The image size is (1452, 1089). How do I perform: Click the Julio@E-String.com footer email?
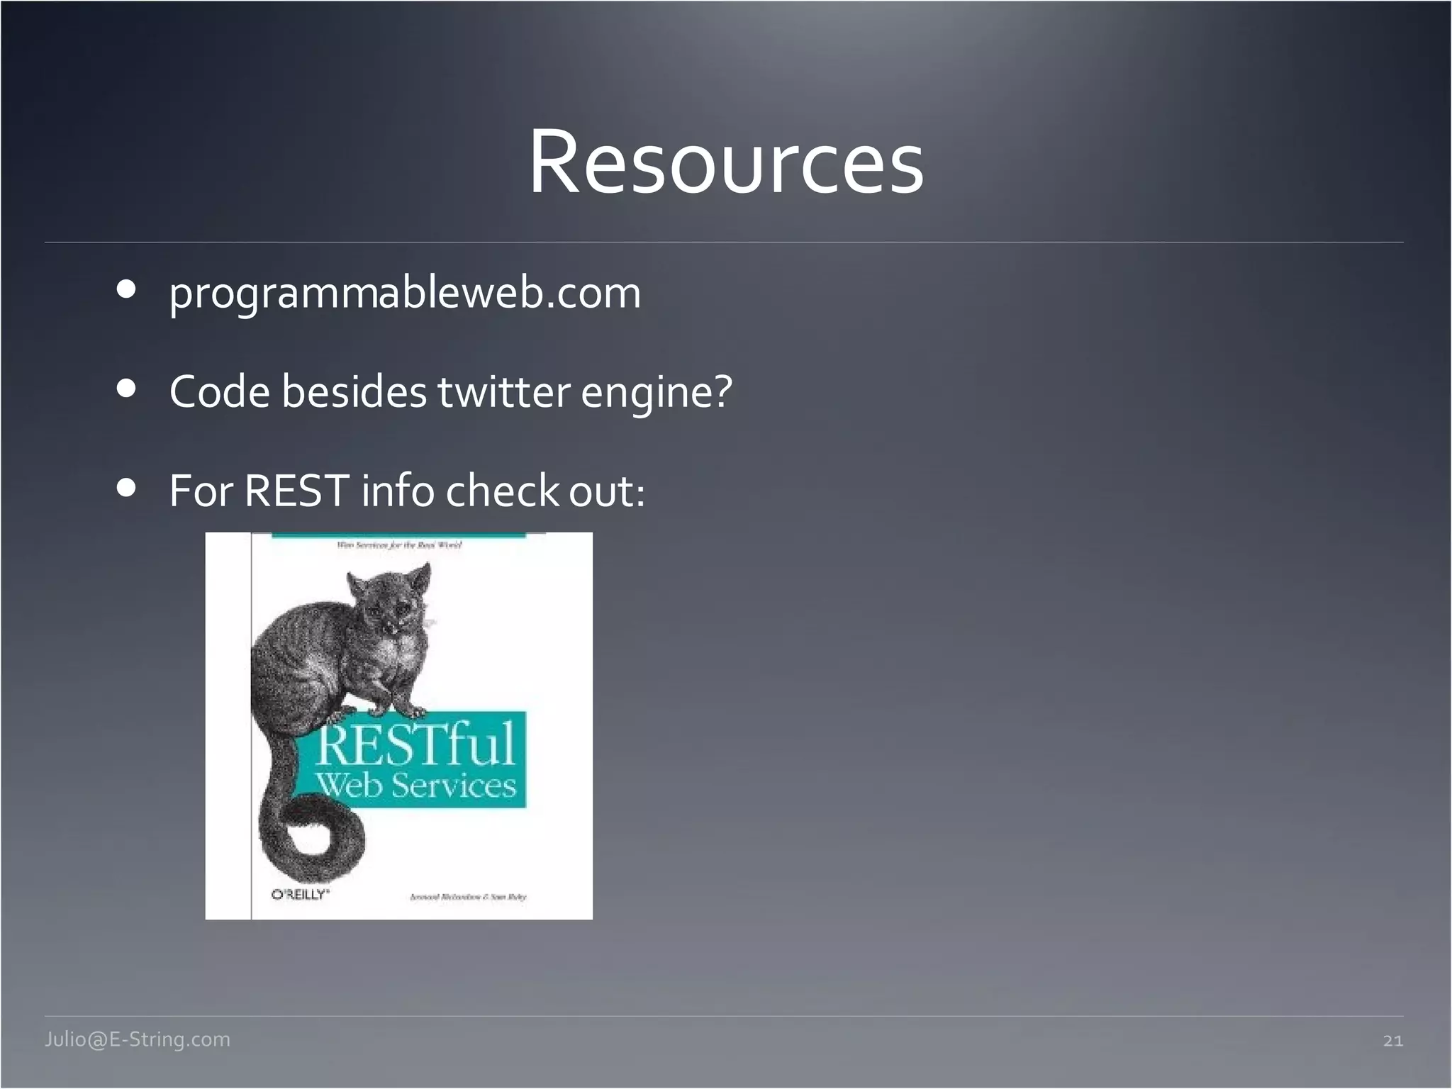tap(138, 1039)
